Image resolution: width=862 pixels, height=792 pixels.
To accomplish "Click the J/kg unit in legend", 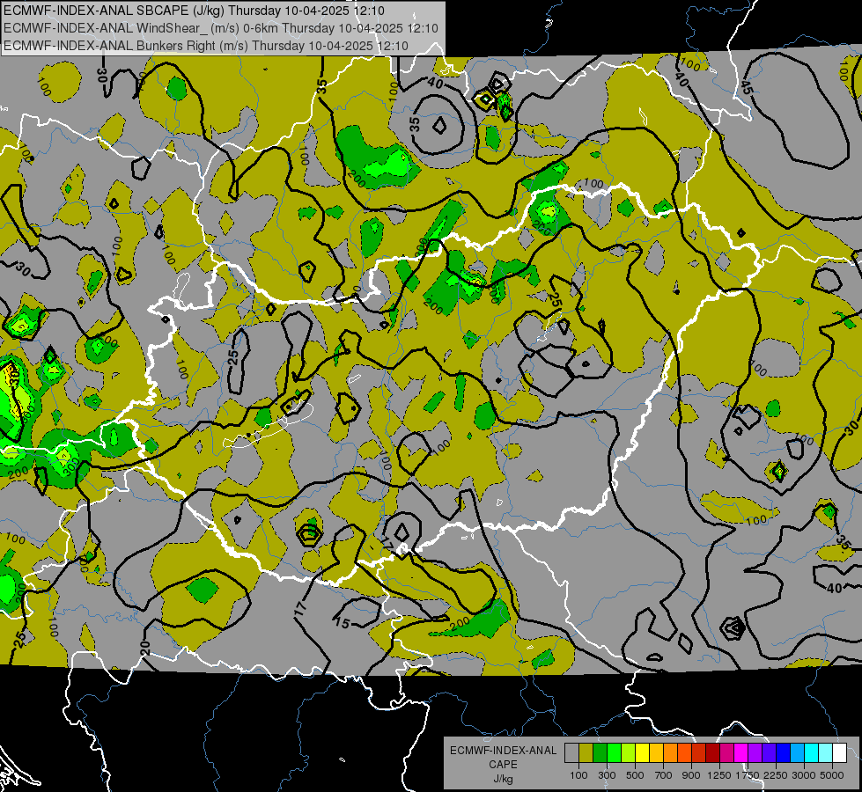I will (x=504, y=779).
